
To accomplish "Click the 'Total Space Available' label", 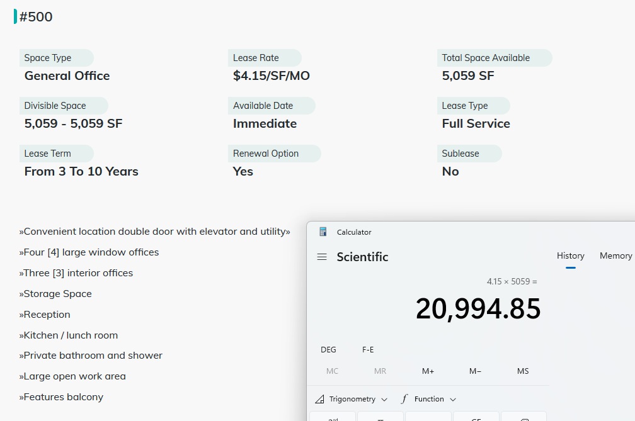I will click(486, 58).
